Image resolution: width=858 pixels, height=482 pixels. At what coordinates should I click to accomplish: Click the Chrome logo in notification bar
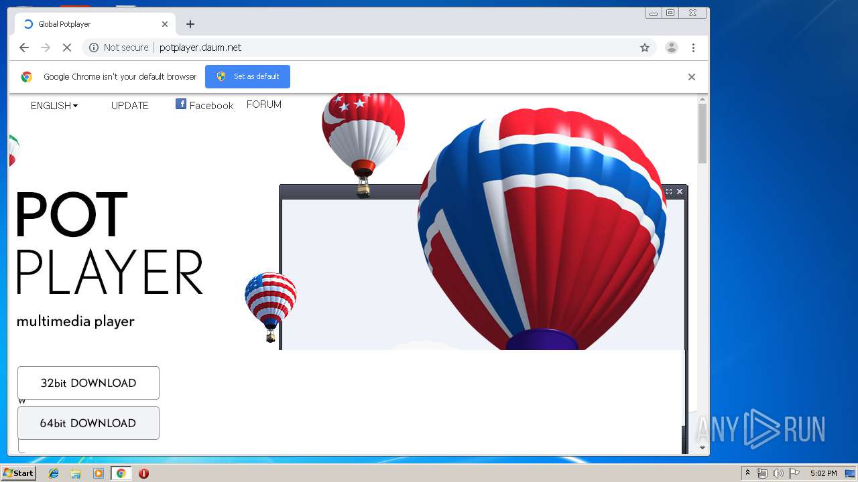[x=27, y=77]
